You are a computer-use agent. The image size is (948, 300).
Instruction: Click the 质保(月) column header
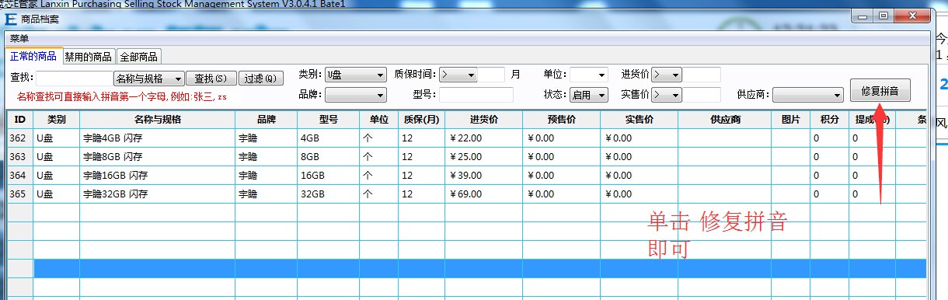click(x=422, y=120)
